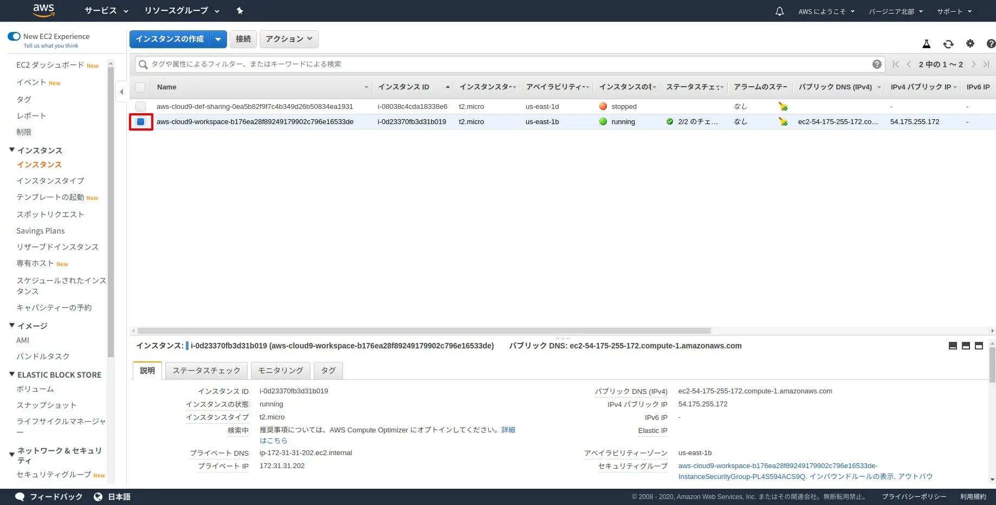Open the security group link in details
The height and width of the screenshot is (505, 996).
[778, 471]
